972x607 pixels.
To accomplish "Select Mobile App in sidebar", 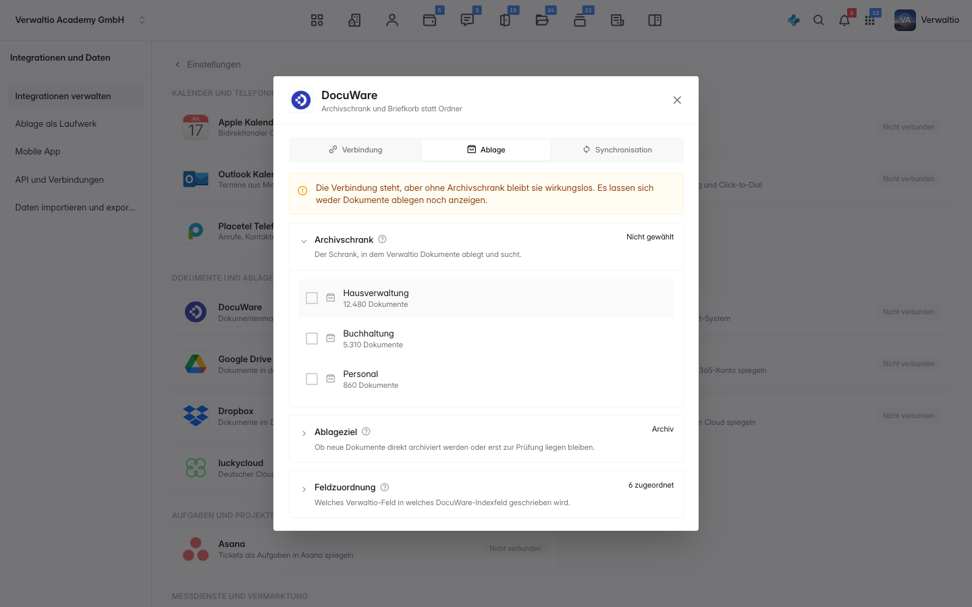I will coord(76,152).
